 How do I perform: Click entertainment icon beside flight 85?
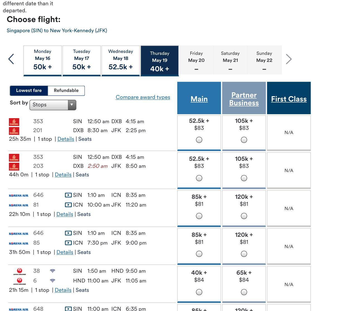pos(68,243)
